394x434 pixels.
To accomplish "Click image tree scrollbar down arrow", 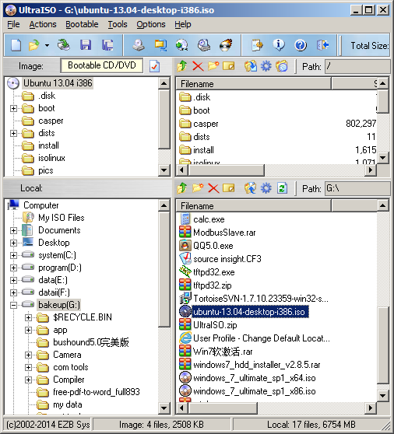I will [164, 170].
